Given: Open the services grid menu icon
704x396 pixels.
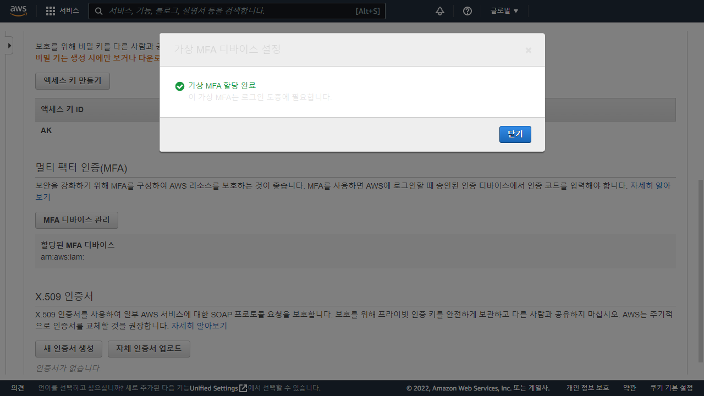Looking at the screenshot, I should [x=51, y=11].
